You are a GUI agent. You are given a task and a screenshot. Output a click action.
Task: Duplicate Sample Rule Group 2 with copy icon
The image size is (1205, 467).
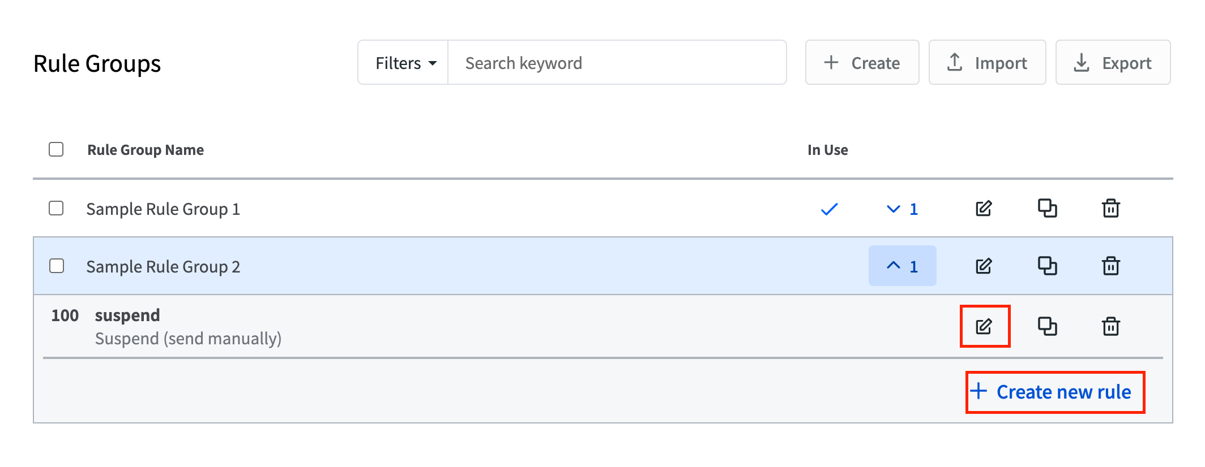pos(1047,266)
